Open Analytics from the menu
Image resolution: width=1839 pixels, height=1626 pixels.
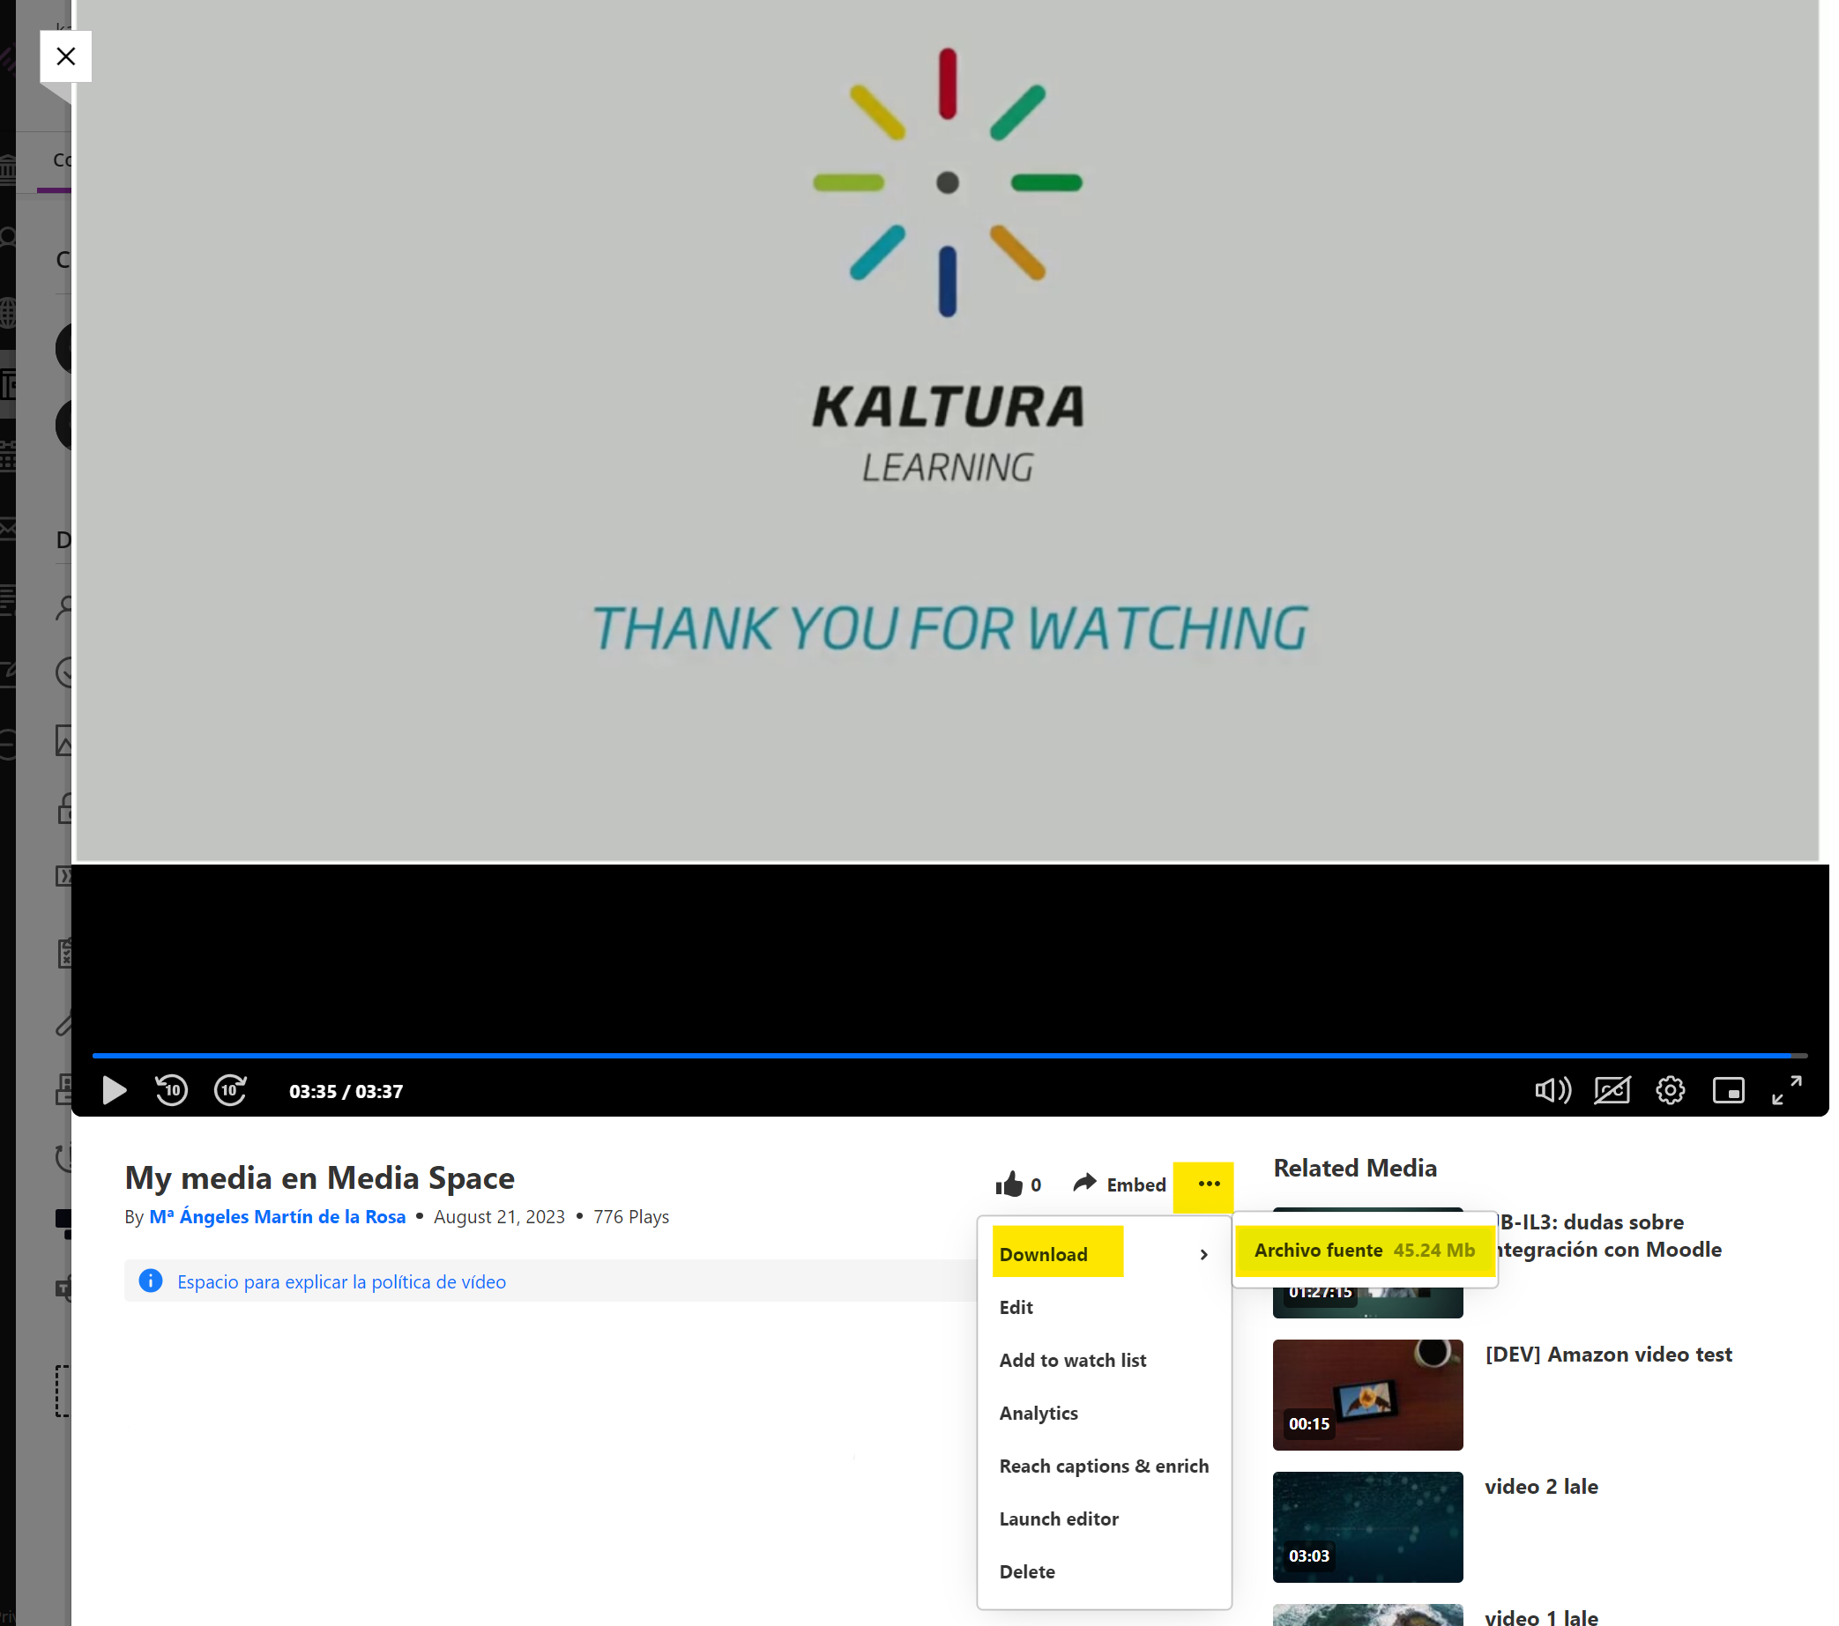(1039, 1413)
